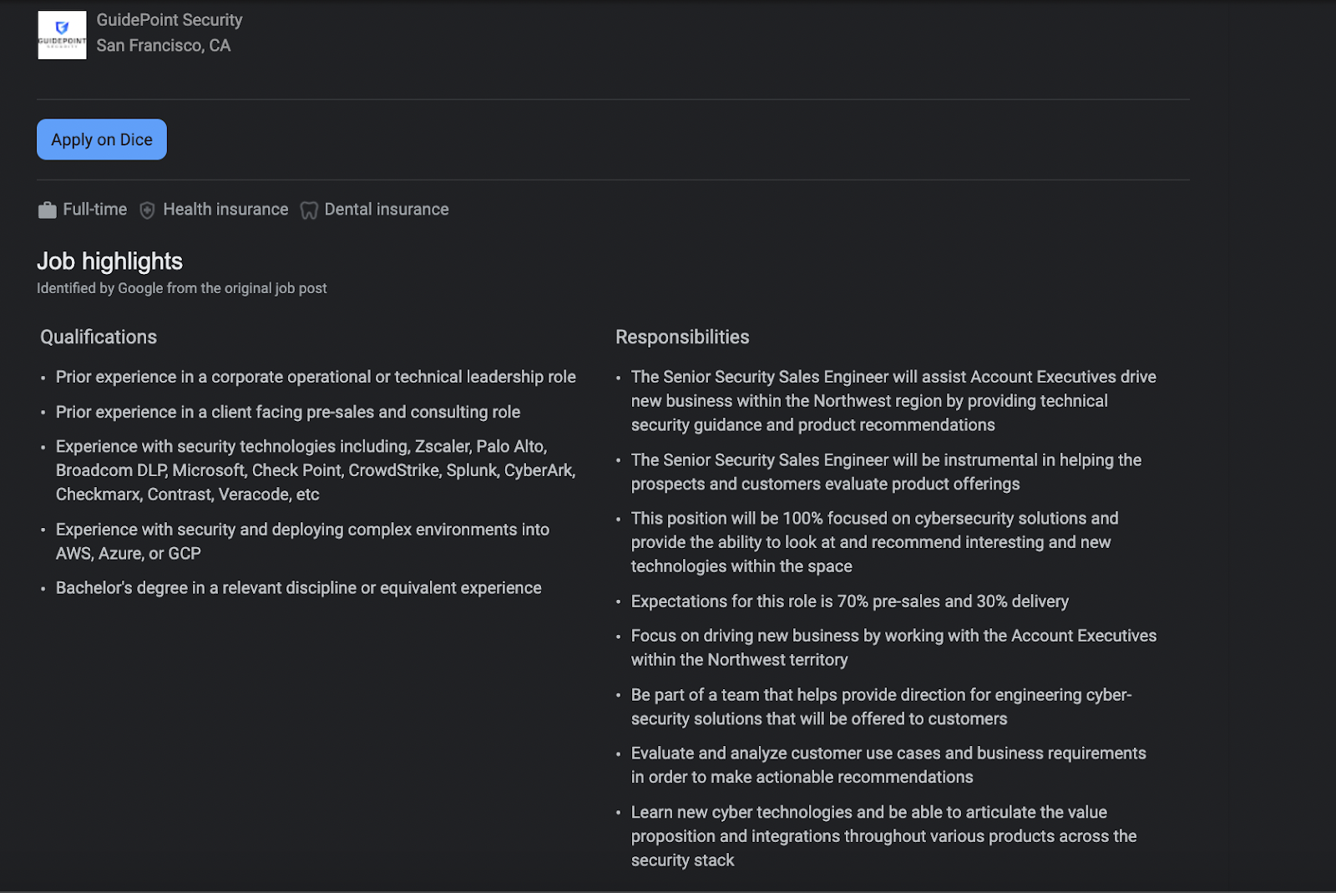
Task: Click the Full-time label
Action: (x=94, y=210)
